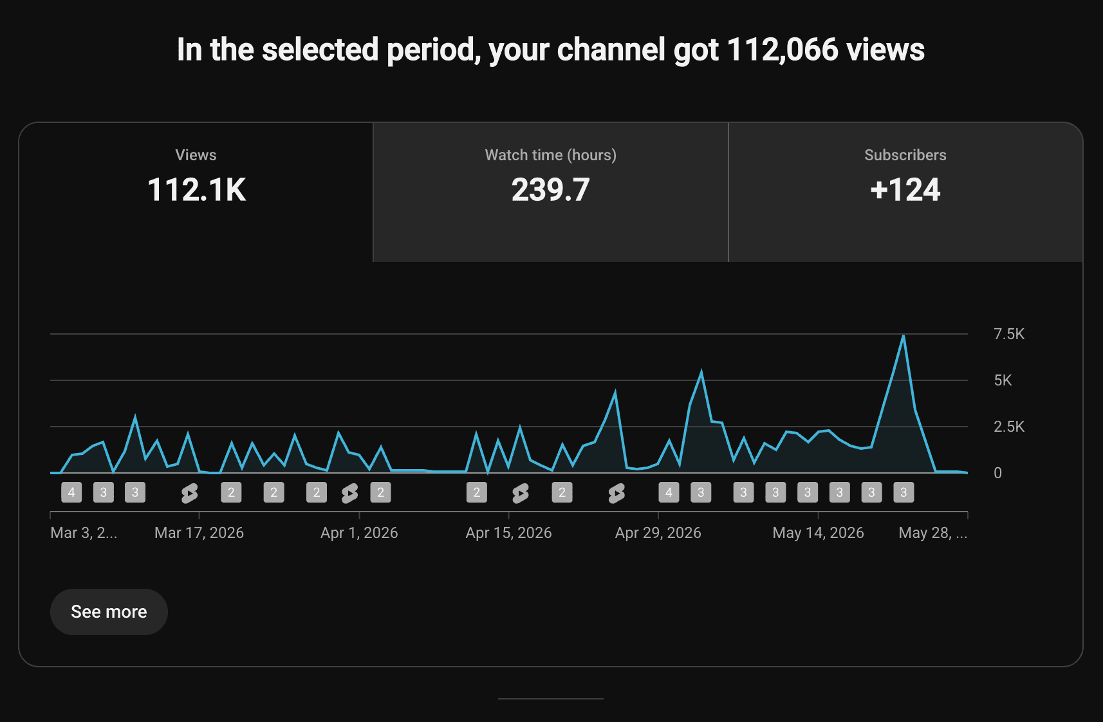Click the 'Apr 15, 2026' date label
The width and height of the screenshot is (1103, 722).
point(508,533)
